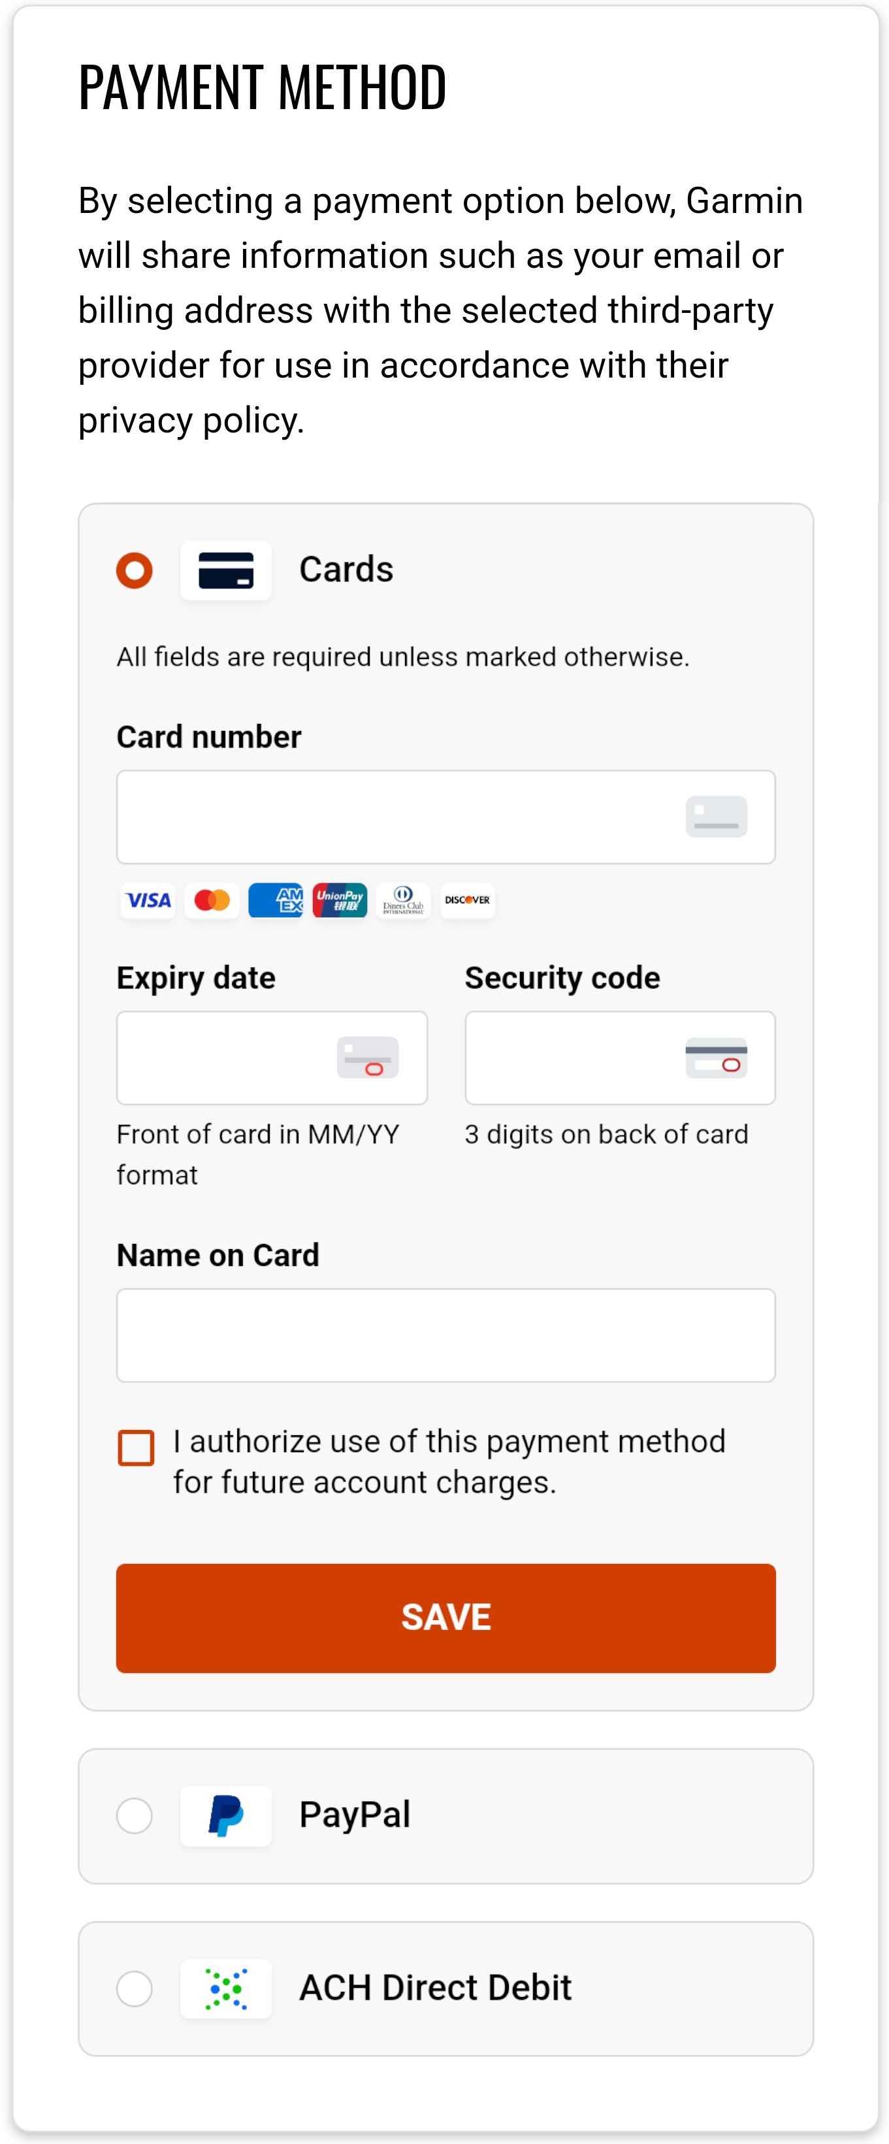The image size is (889, 2144).
Task: Click the Visa card logo
Action: coord(148,901)
